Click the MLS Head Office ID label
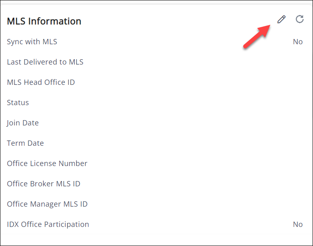This screenshot has height=246, width=313. [41, 82]
